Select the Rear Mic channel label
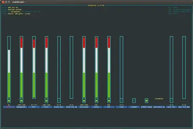193x129 pixels. [172, 107]
